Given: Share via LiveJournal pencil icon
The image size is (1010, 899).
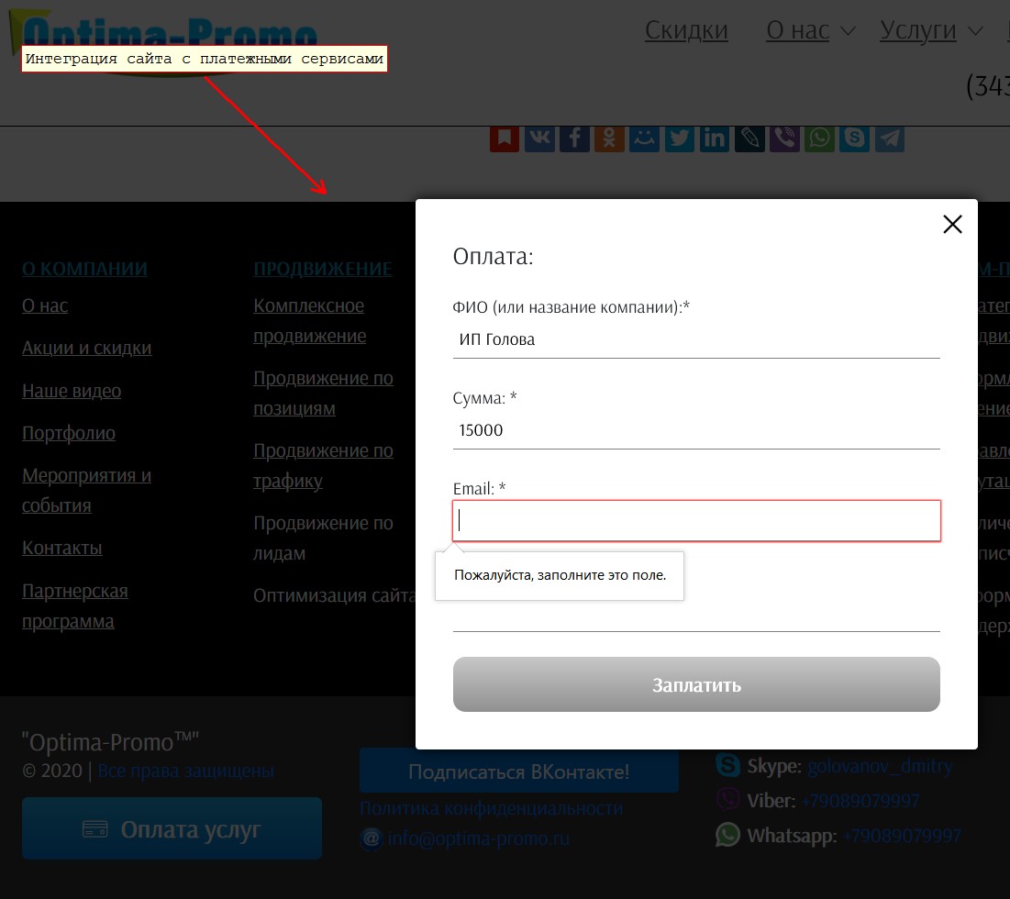Looking at the screenshot, I should click(749, 138).
